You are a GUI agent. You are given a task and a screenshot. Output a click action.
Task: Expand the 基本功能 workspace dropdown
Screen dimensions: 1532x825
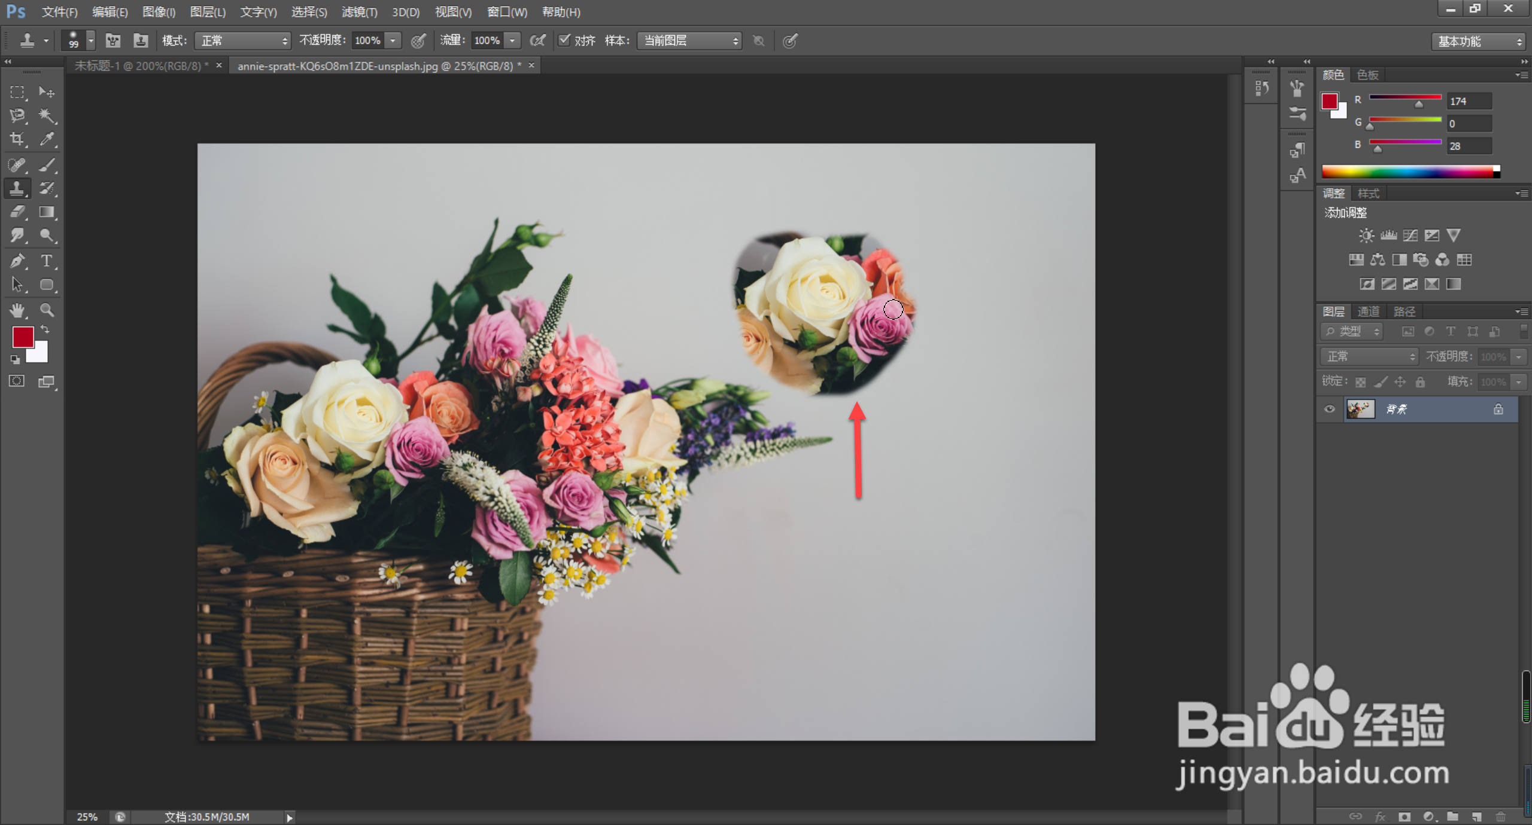click(1478, 41)
